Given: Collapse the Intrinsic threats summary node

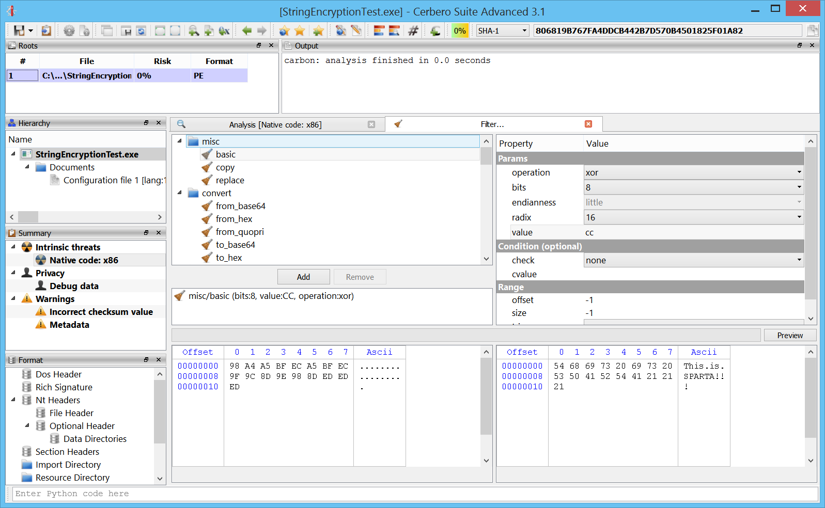Looking at the screenshot, I should pos(13,247).
